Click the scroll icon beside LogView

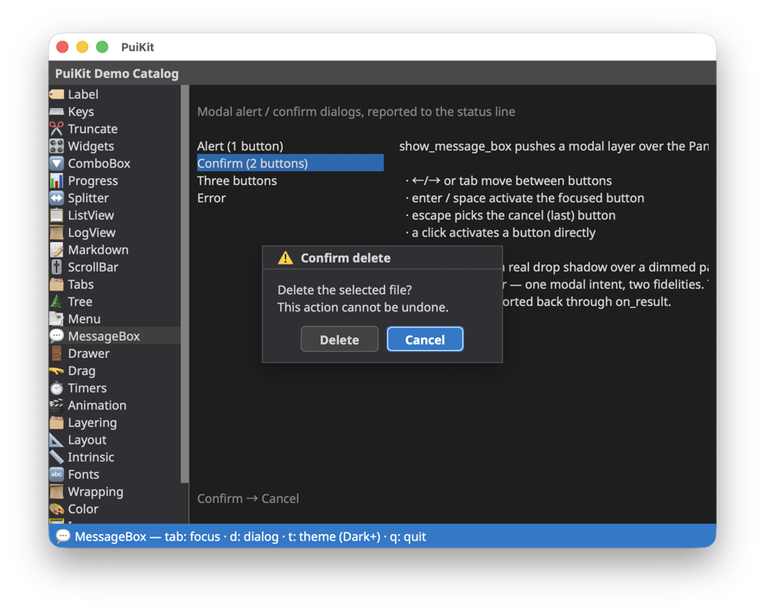pos(56,233)
